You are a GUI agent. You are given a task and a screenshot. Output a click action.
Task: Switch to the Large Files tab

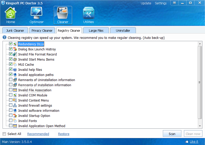[x=96, y=30]
